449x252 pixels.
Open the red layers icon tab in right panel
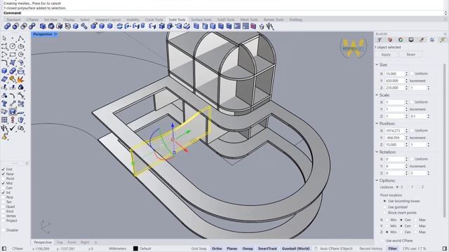(x=390, y=40)
